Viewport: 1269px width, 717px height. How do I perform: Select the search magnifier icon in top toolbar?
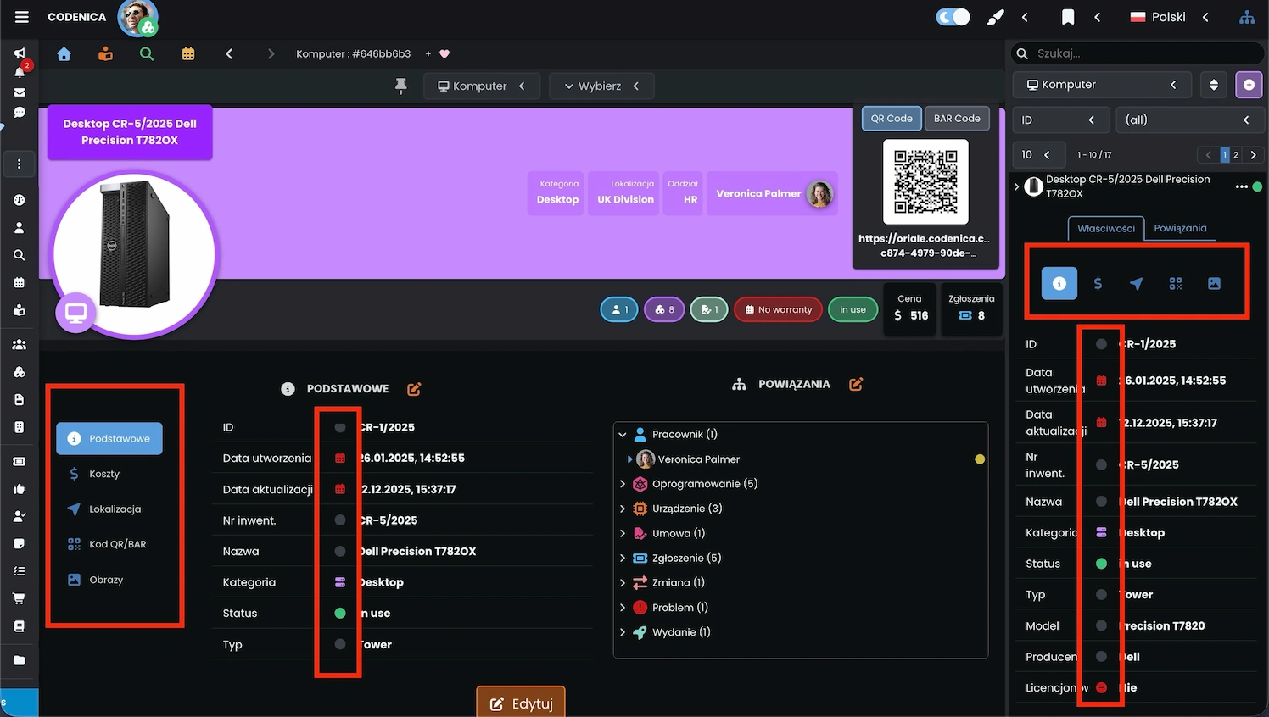coord(146,53)
